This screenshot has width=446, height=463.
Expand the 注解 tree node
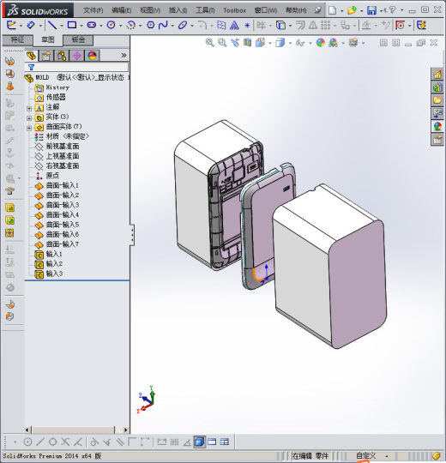click(x=29, y=109)
